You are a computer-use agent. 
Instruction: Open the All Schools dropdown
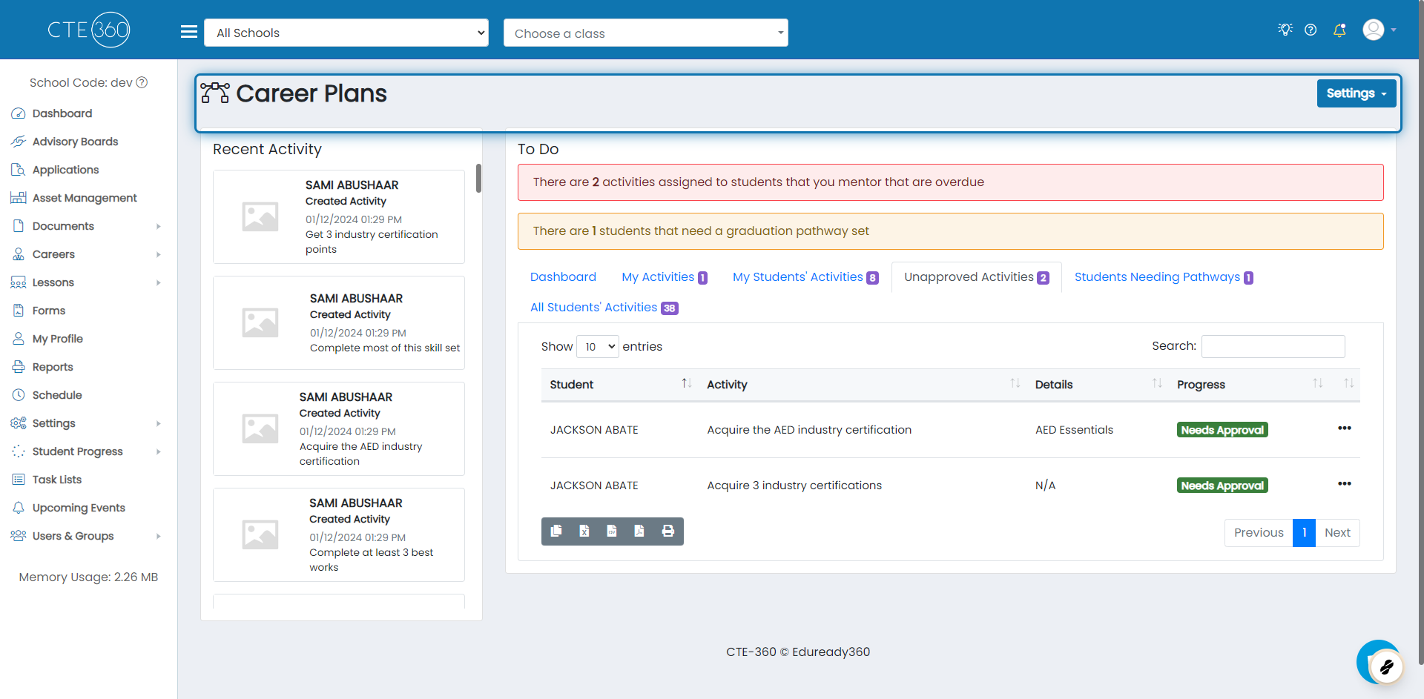(346, 33)
